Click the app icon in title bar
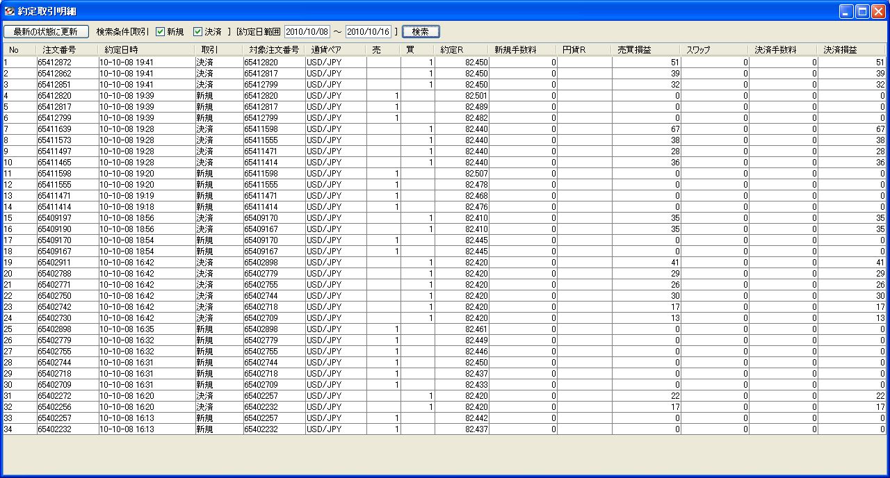 click(x=10, y=10)
